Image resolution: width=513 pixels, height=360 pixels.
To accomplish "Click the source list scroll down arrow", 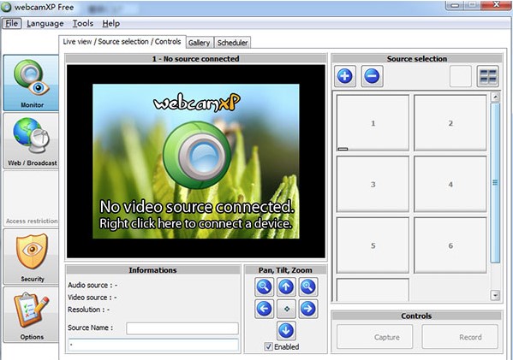I will 495,295.
